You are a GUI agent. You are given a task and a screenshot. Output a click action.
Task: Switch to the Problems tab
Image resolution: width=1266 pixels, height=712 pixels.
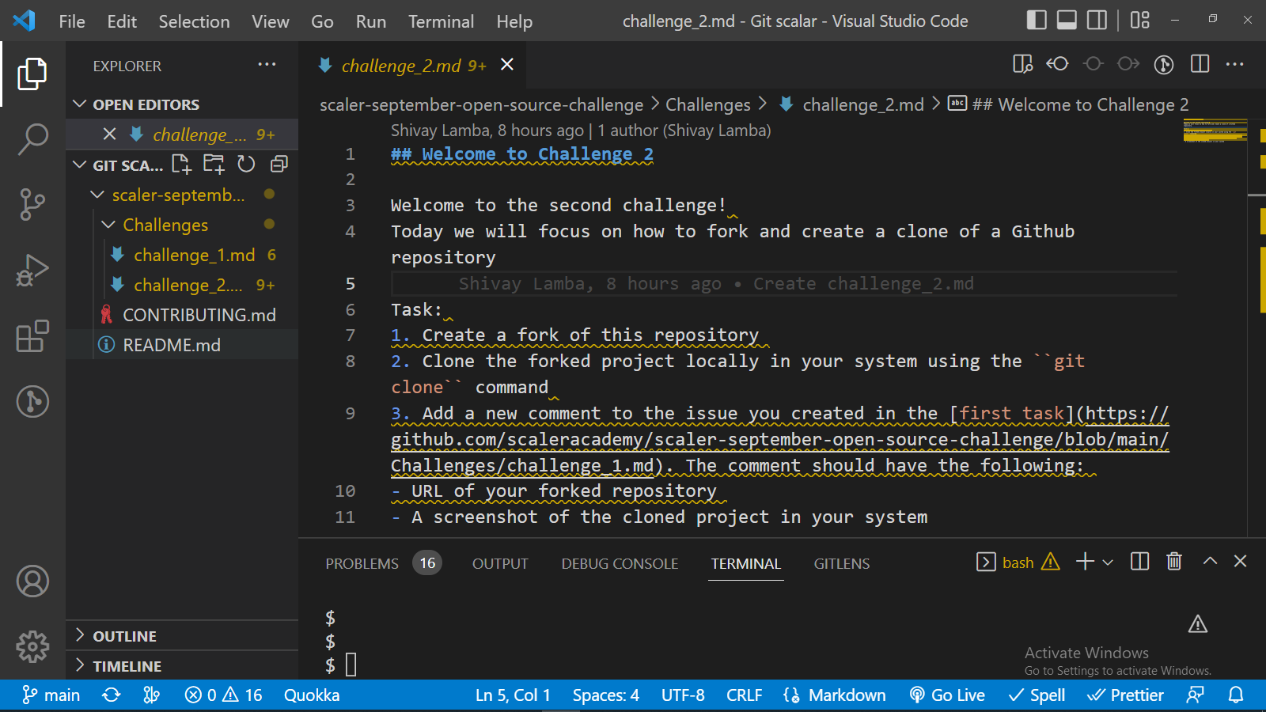click(x=362, y=563)
